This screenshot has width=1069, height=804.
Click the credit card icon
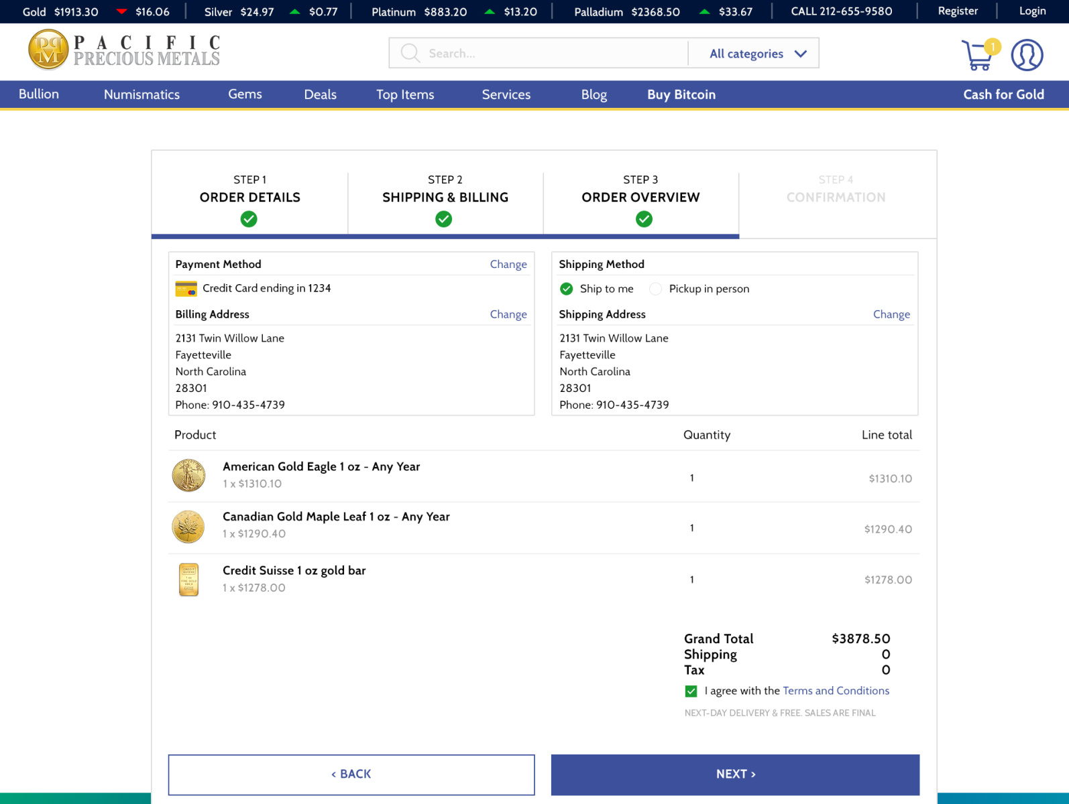point(186,289)
